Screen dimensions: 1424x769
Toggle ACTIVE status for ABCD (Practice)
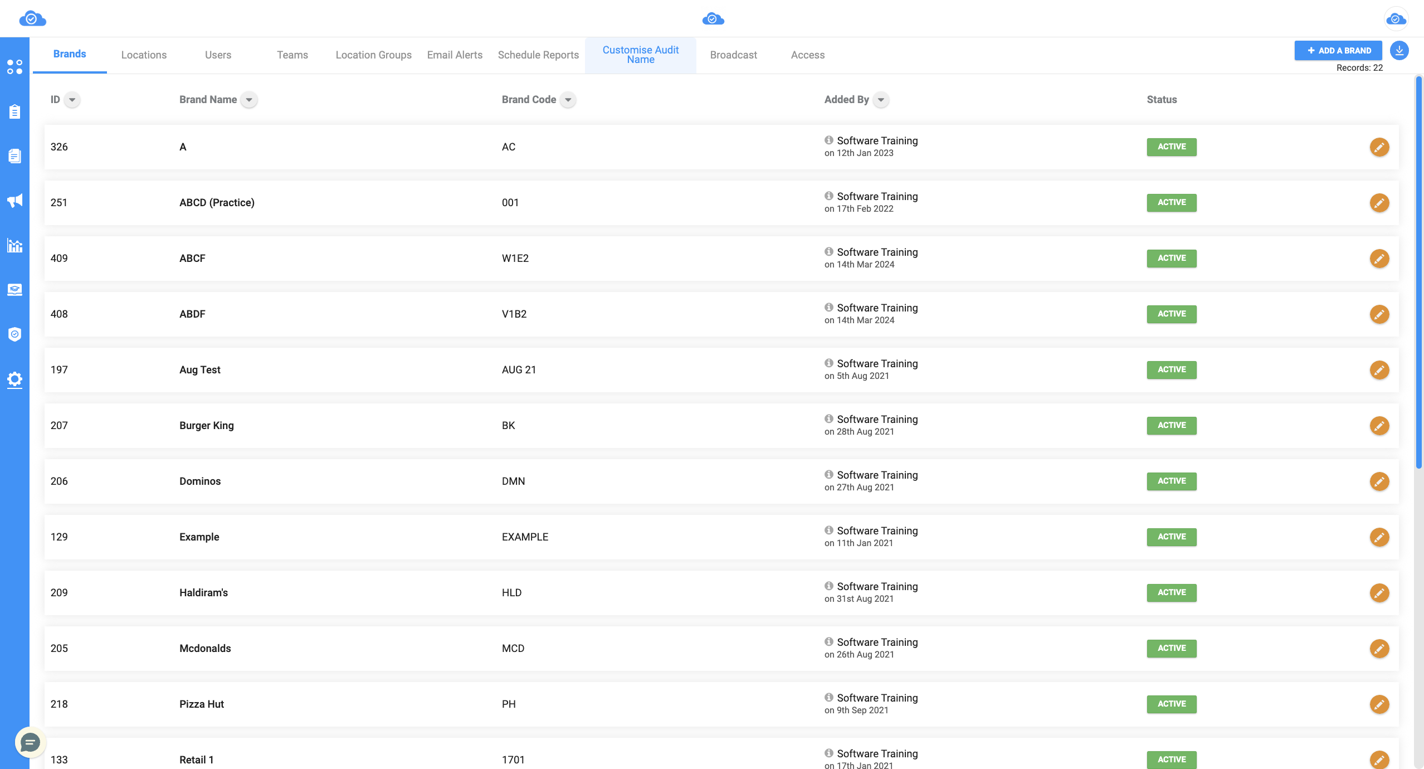pyautogui.click(x=1172, y=202)
